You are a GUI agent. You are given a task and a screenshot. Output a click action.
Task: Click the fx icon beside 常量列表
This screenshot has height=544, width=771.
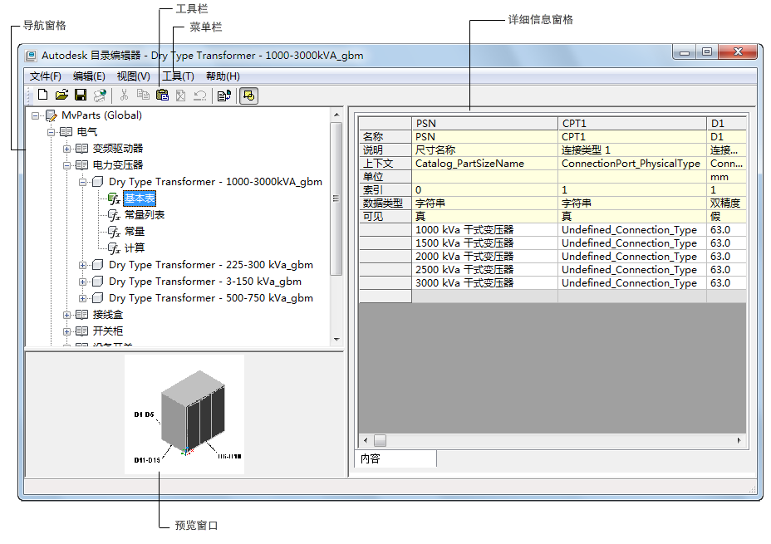pos(114,215)
